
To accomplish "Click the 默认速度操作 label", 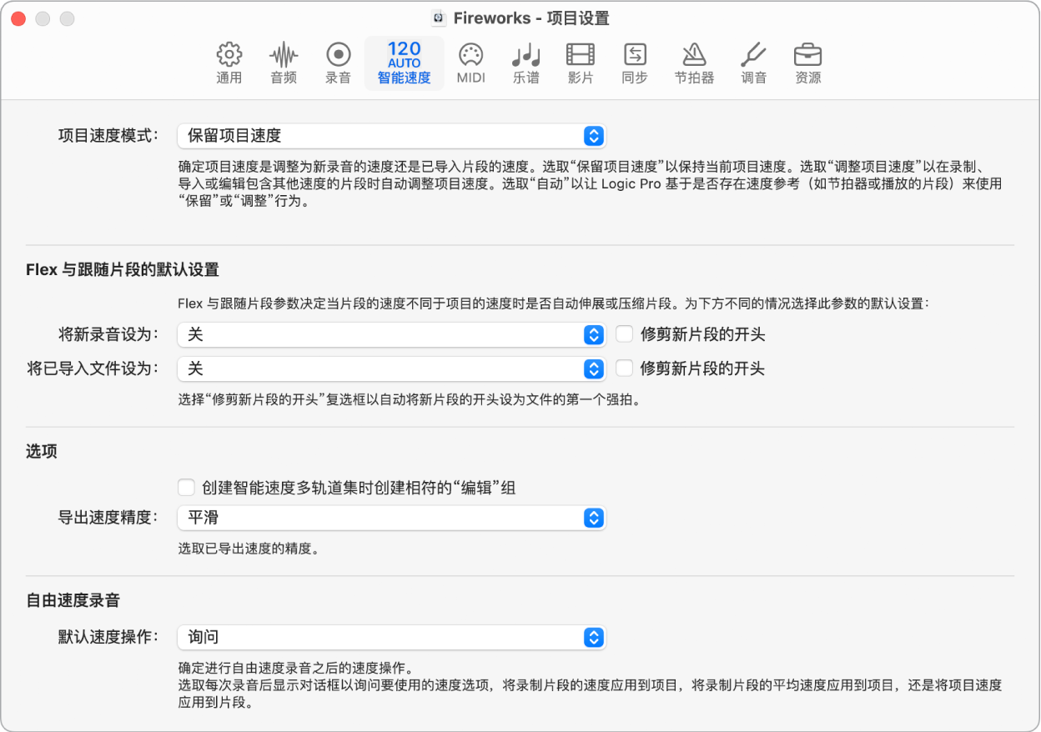I will pos(108,638).
